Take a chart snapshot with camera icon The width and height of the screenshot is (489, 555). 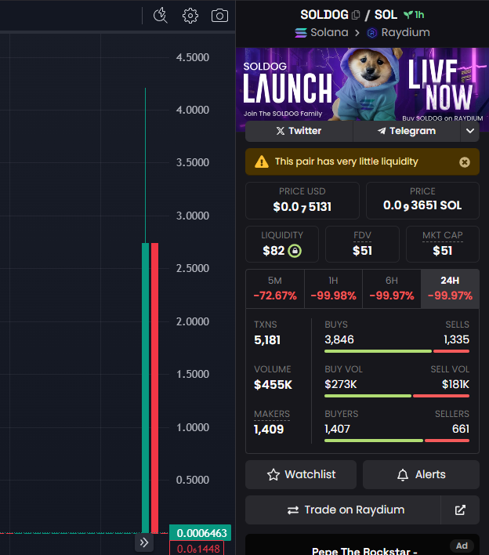click(x=219, y=16)
